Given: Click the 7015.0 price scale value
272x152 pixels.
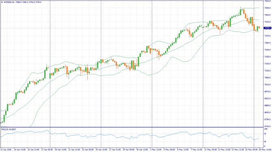Looking at the screenshot, I should [x=268, y=84].
